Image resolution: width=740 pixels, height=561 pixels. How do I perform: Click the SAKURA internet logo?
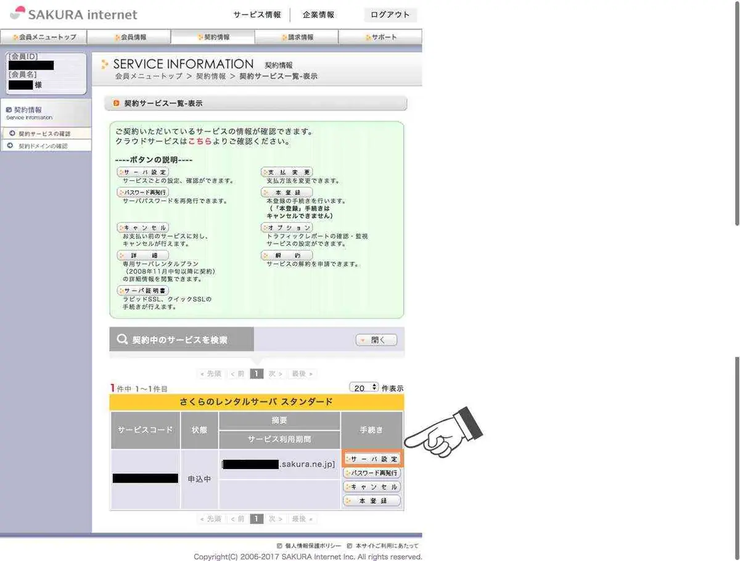click(74, 14)
